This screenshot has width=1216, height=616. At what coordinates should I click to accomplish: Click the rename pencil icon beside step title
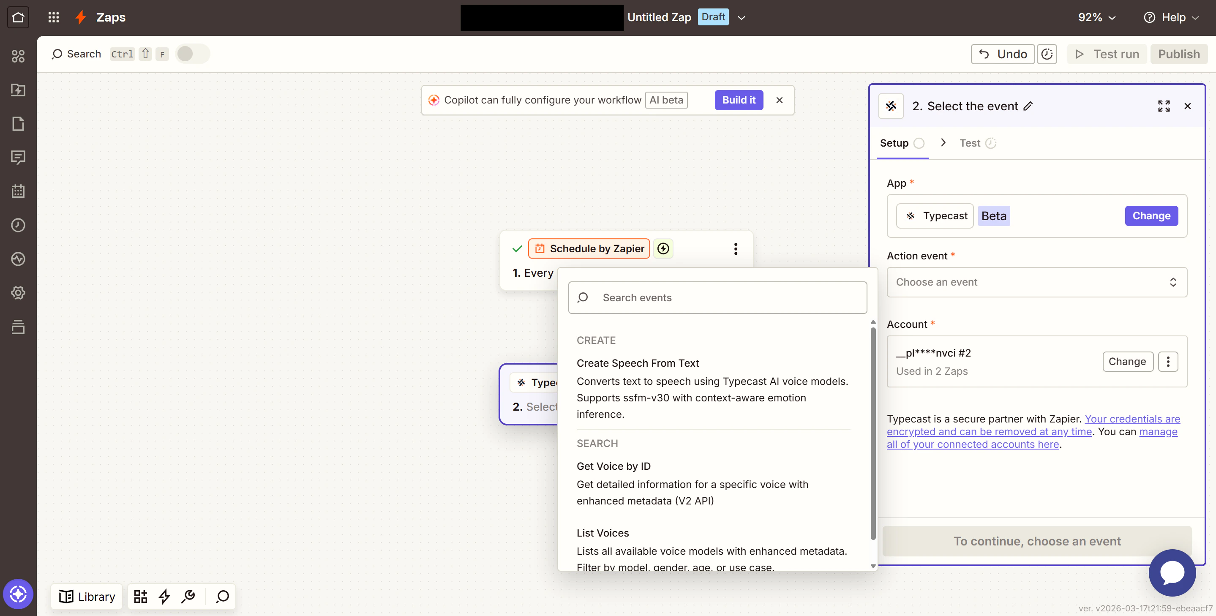pos(1028,106)
